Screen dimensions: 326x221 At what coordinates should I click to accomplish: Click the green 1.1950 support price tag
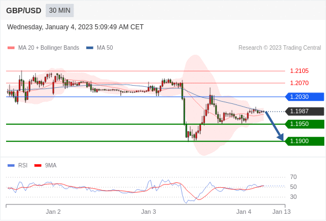point(304,124)
